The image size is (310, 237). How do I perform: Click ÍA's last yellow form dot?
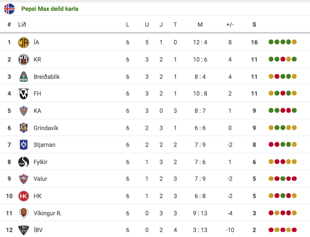click(294, 42)
